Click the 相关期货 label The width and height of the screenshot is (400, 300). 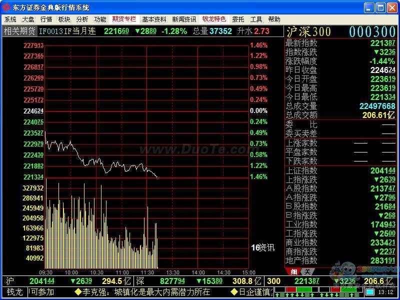[x=19, y=31]
